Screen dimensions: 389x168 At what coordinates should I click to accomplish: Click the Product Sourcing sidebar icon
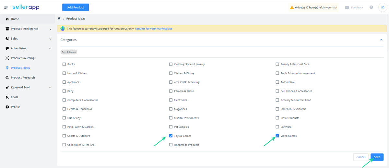pyautogui.click(x=7, y=58)
